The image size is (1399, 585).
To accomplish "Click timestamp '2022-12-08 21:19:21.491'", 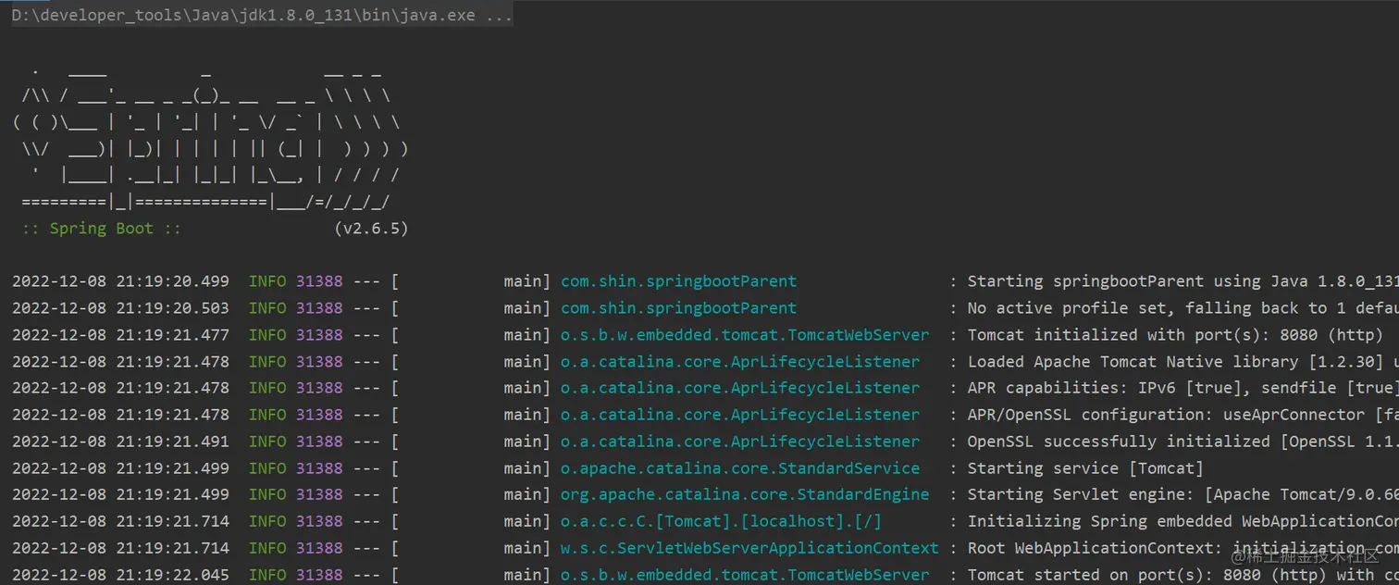I will click(120, 442).
